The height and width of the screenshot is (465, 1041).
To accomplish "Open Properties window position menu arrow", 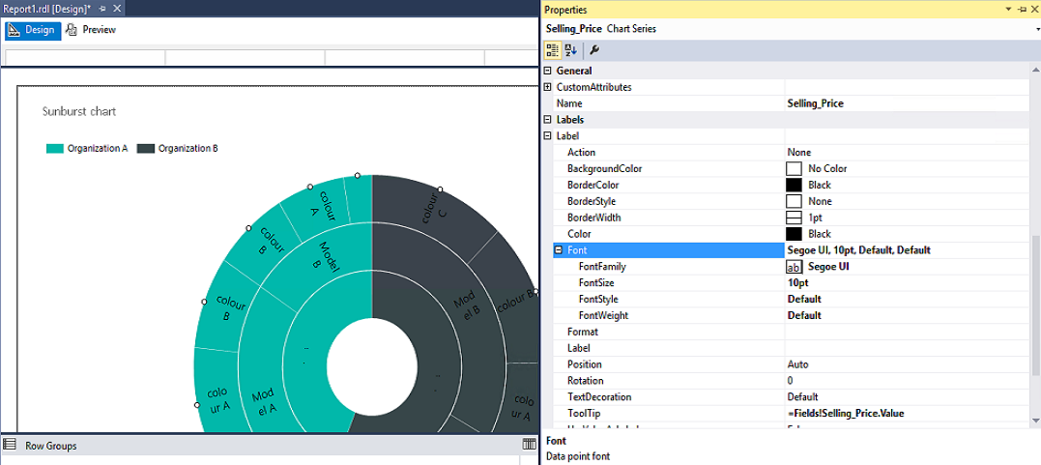I will point(1007,9).
